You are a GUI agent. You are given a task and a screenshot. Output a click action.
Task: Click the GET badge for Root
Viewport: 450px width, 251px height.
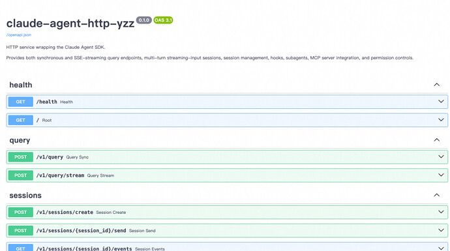[x=20, y=120]
